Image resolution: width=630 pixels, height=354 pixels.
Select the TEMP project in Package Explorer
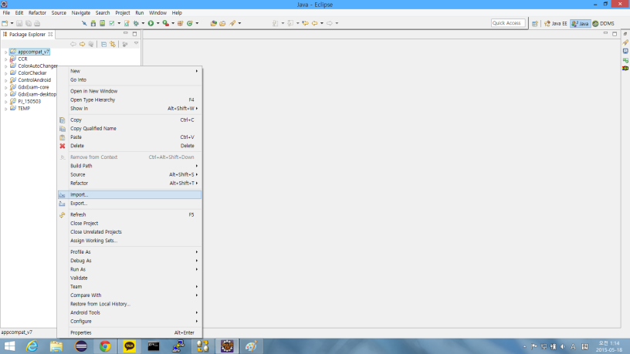24,108
